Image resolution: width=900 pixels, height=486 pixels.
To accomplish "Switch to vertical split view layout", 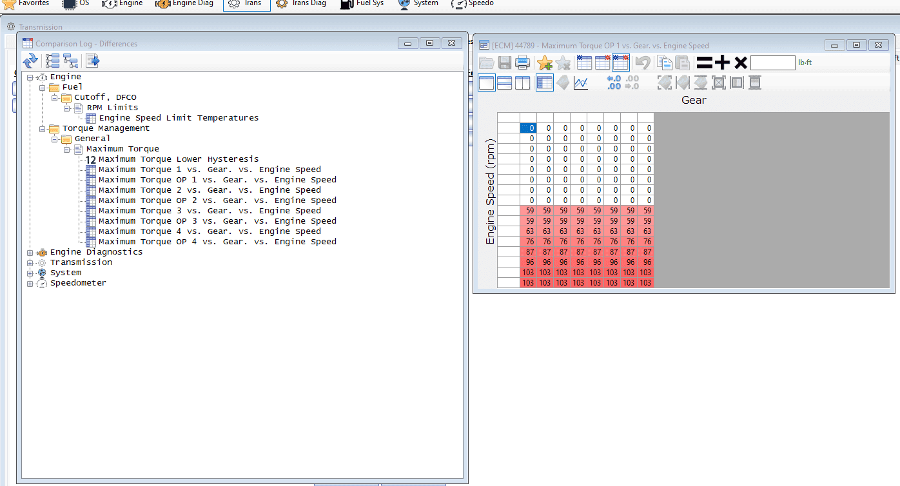I will (523, 83).
